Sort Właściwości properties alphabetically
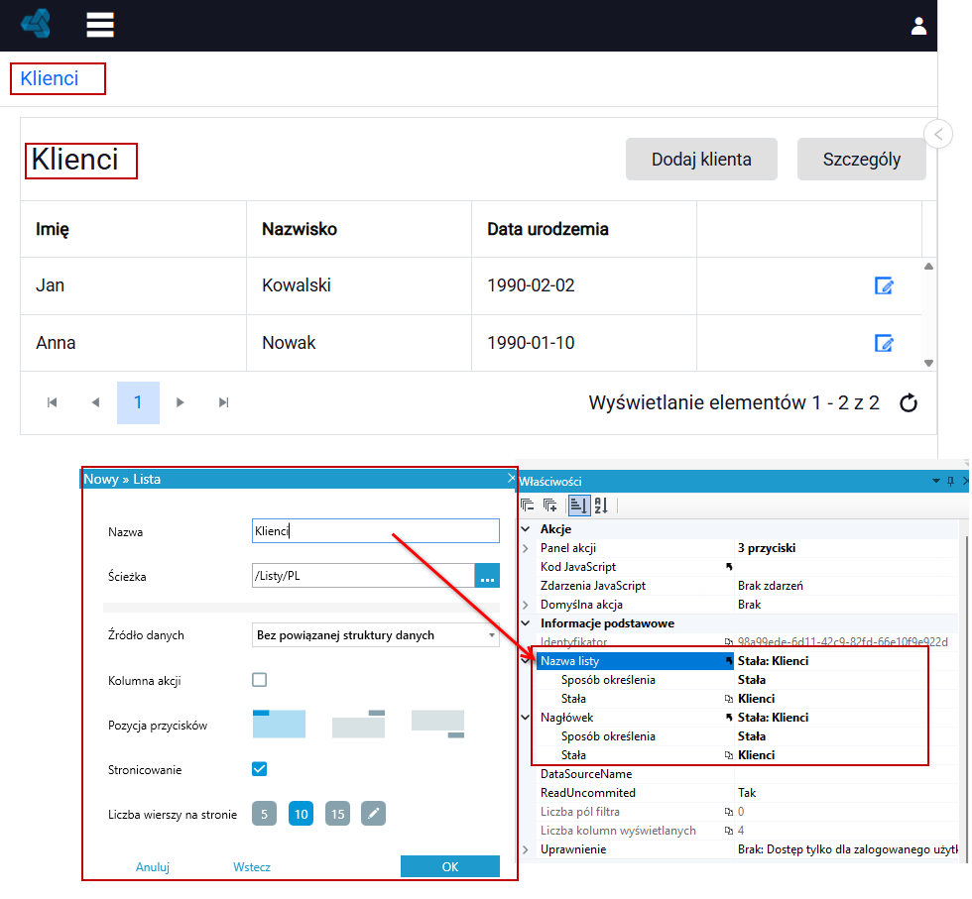This screenshot has width=972, height=899. (x=601, y=506)
